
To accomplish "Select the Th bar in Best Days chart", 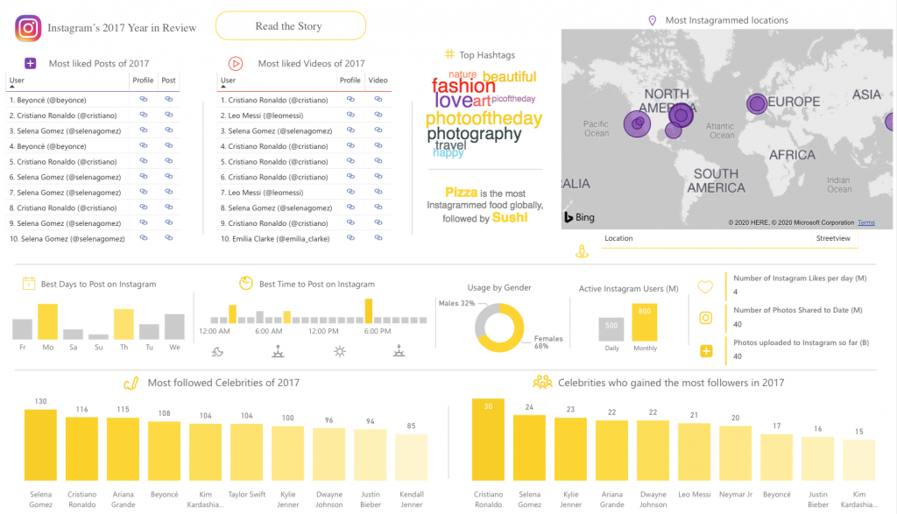I will coord(124,324).
